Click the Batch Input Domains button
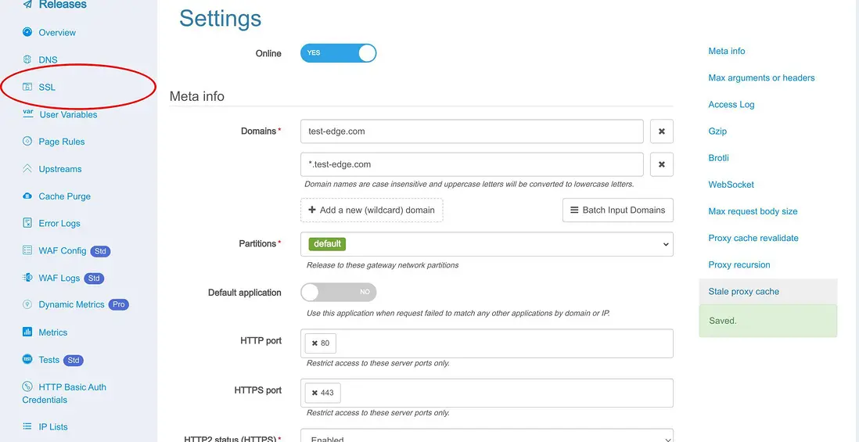The image size is (859, 442). pos(617,210)
